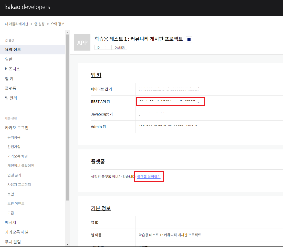Open 카카오톡 채널 submenu under 카카오 로그인
283x247 pixels.
[x=17, y=156]
